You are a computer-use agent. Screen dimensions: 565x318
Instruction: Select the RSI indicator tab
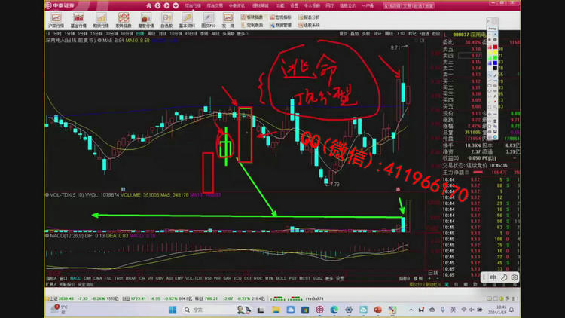pos(208,278)
